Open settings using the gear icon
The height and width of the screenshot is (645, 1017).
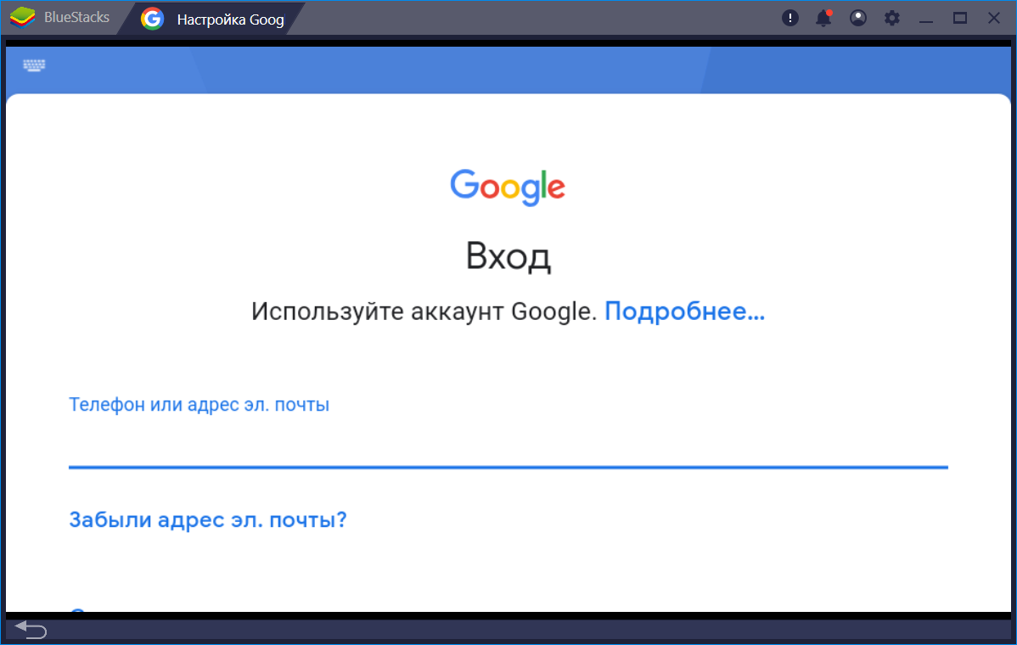(x=891, y=18)
